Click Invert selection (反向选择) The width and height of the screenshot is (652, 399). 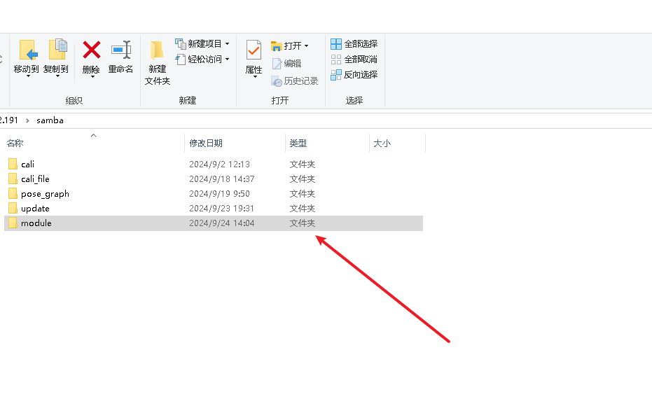pos(354,75)
